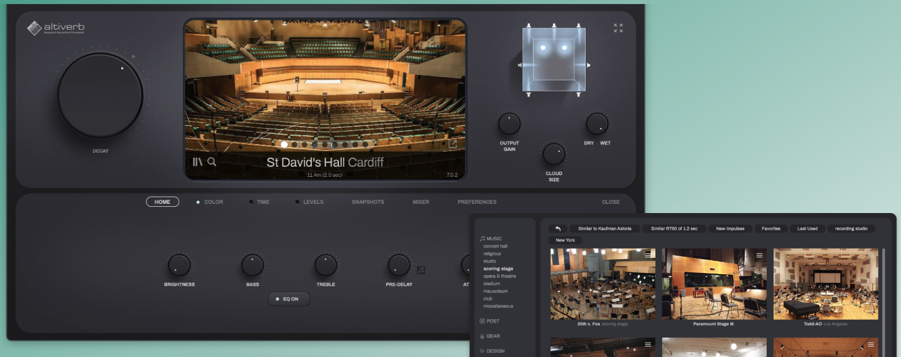Click the DRY WET mix knob
Screen dimensions: 901x357
(597, 124)
